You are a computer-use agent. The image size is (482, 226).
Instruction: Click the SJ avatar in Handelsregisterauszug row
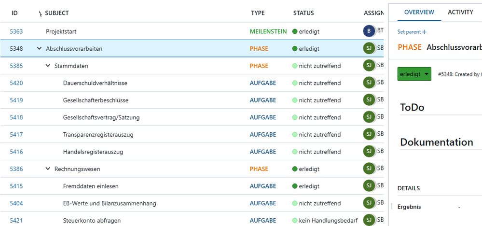click(x=369, y=152)
